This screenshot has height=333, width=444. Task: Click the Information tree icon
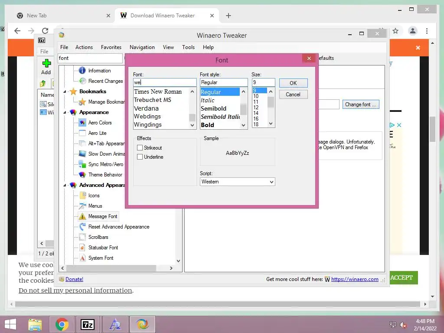(82, 71)
